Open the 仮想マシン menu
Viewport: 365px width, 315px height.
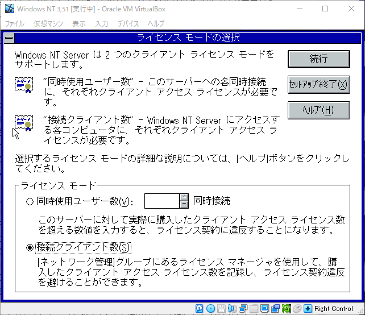pos(48,23)
